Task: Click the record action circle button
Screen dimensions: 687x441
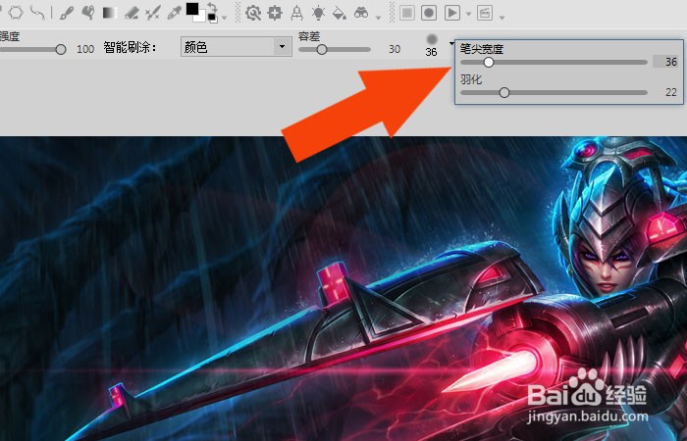Action: click(429, 13)
